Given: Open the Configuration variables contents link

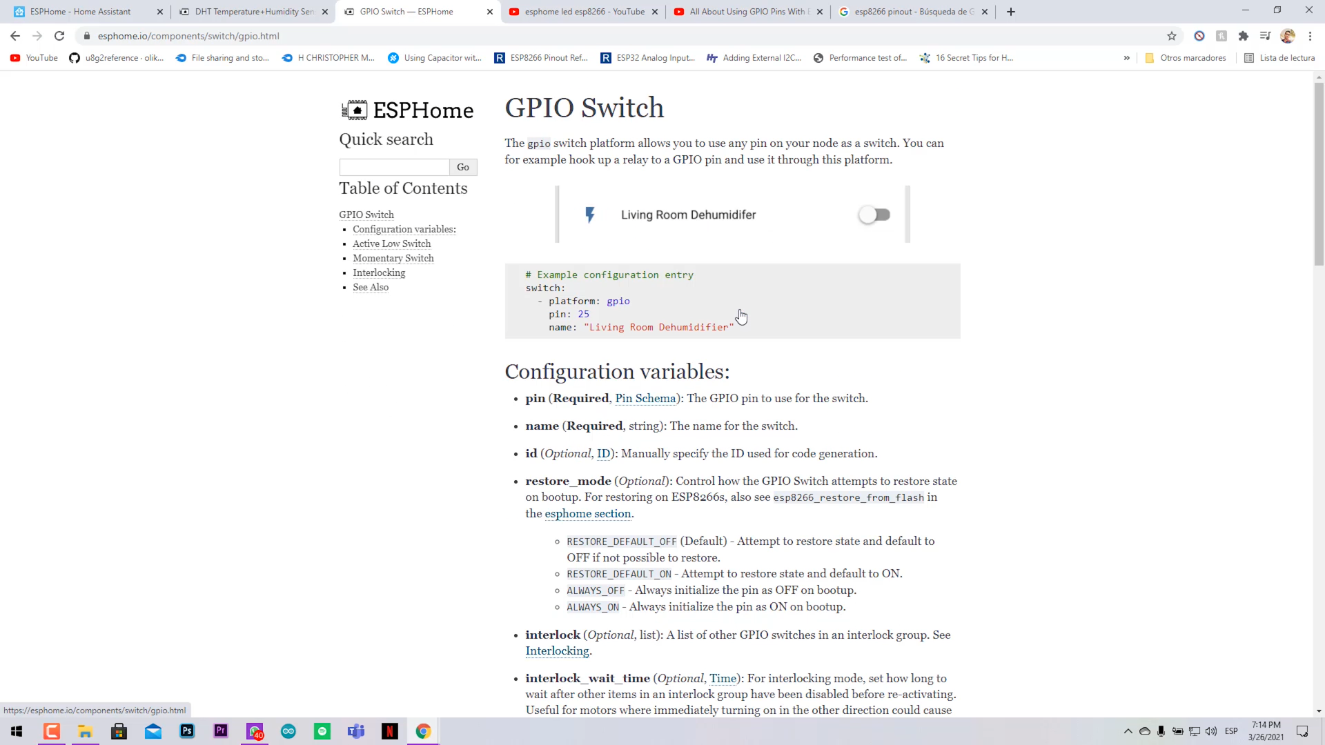Looking at the screenshot, I should point(404,229).
